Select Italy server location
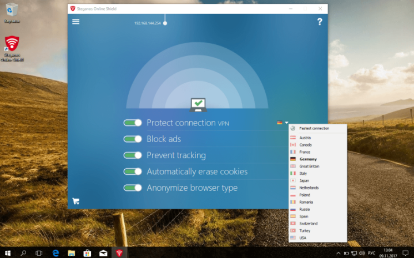Screen dimensions: 414x258 (x=318, y=173)
